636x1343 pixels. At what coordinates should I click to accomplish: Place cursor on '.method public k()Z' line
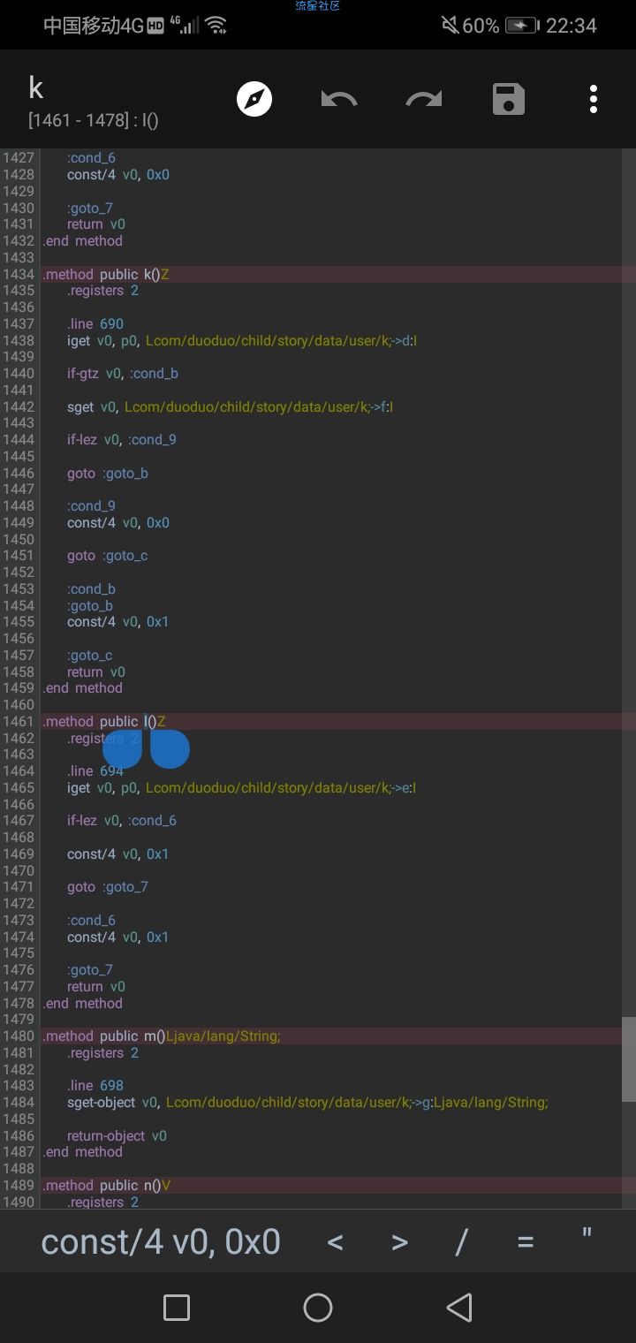pos(105,275)
